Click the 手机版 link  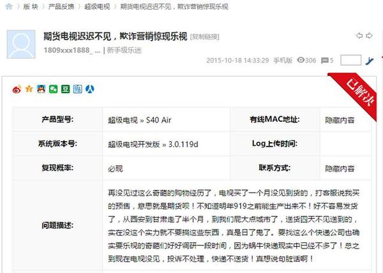pyautogui.click(x=283, y=60)
